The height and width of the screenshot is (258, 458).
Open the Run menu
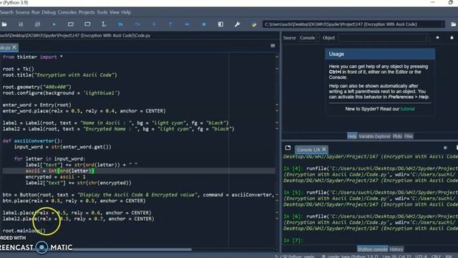point(36,12)
